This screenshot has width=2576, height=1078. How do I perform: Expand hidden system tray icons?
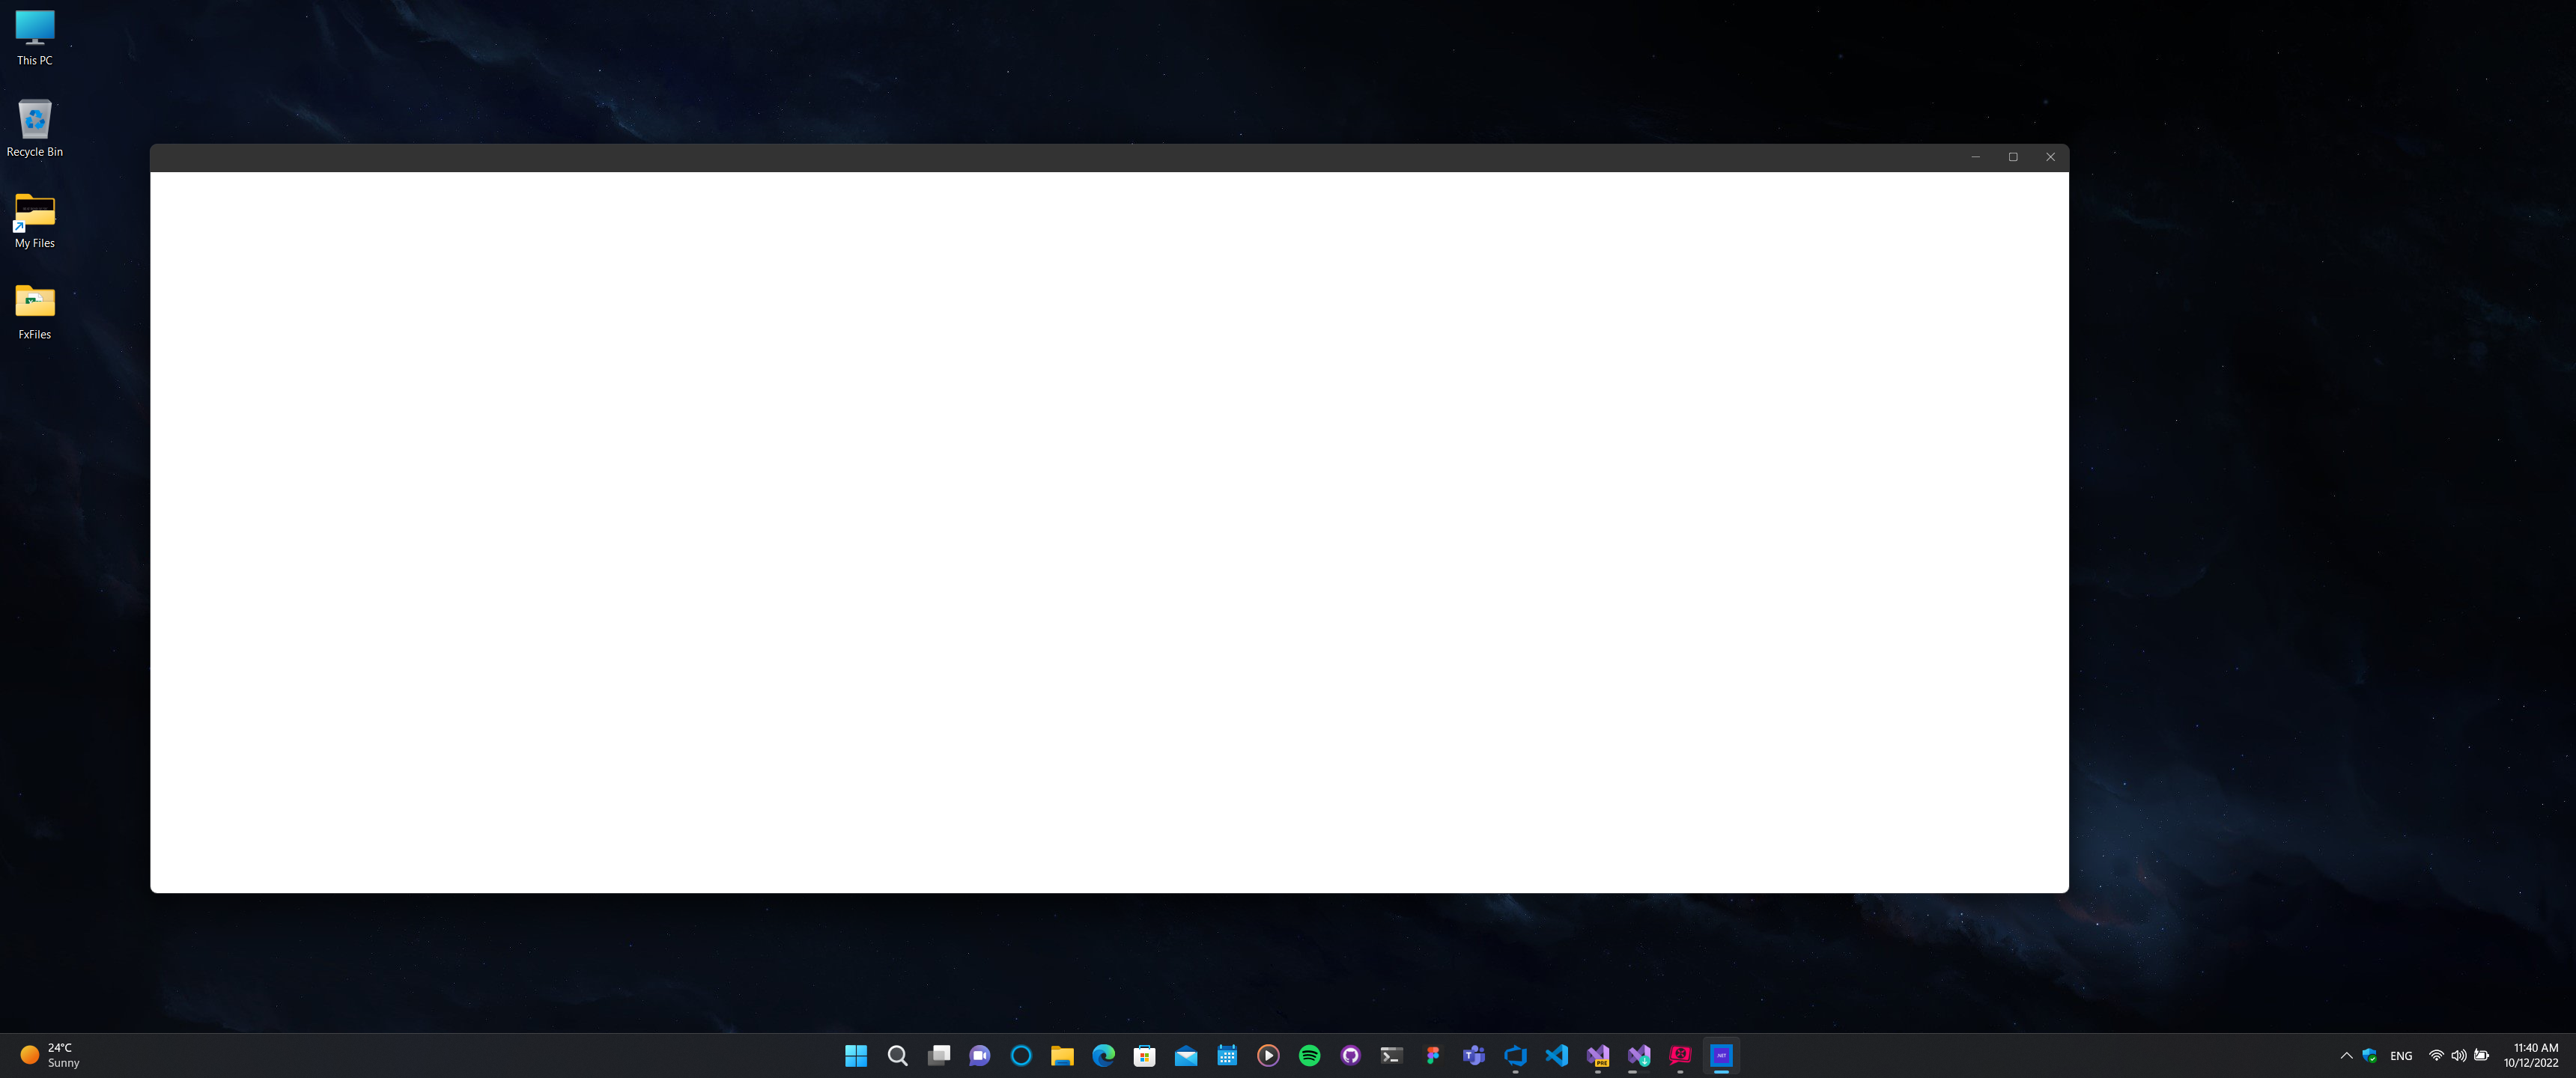[2345, 1055]
